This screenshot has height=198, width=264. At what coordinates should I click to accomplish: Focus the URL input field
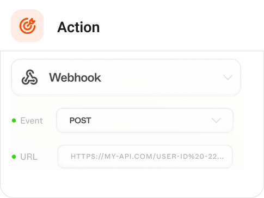coord(145,157)
